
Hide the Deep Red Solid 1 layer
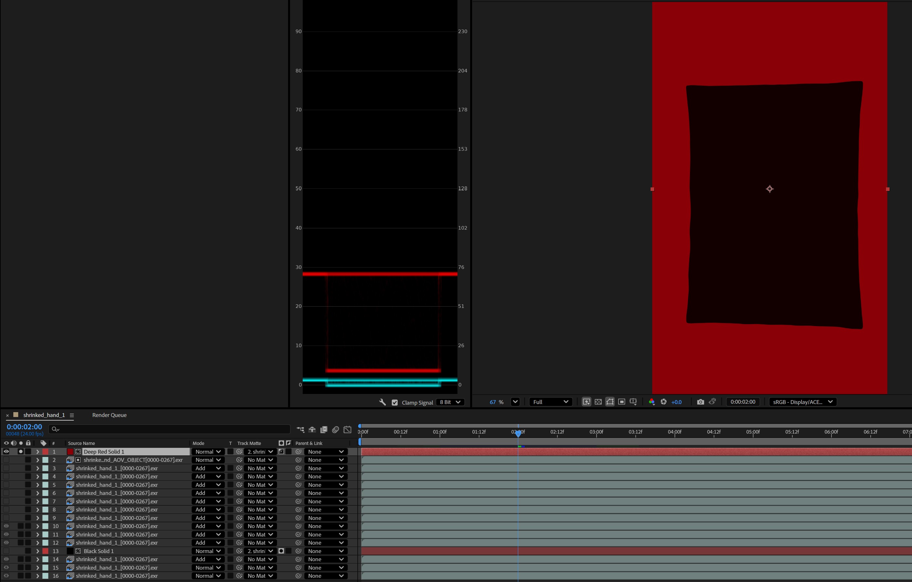pyautogui.click(x=6, y=451)
